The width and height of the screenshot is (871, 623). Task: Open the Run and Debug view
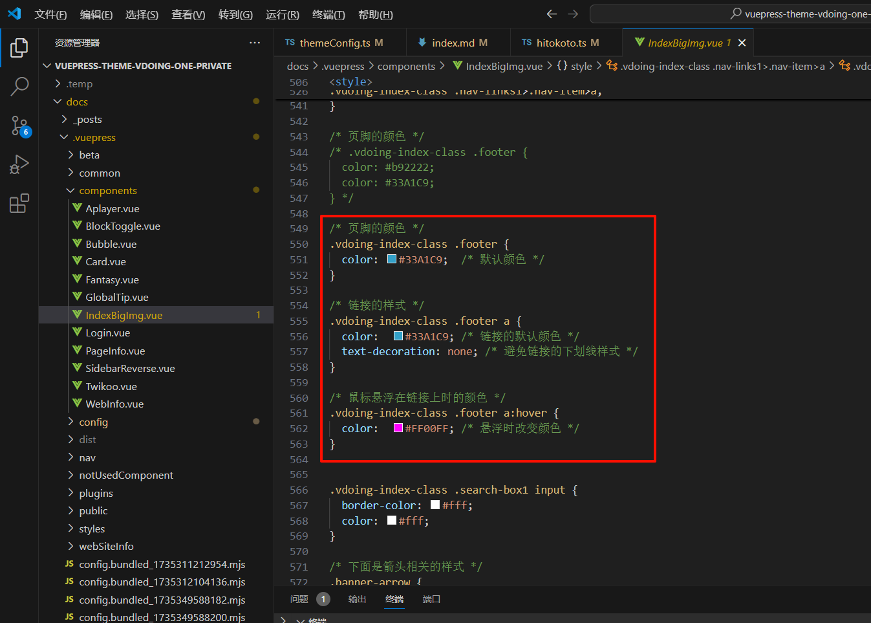coord(19,164)
